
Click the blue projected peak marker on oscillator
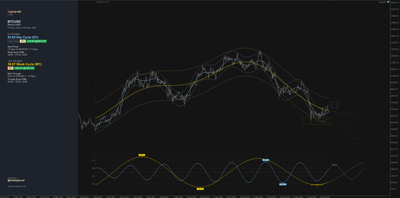click(334, 165)
